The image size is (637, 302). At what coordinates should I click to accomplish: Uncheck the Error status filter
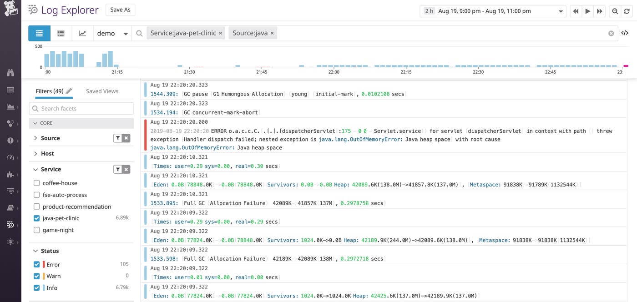click(37, 264)
